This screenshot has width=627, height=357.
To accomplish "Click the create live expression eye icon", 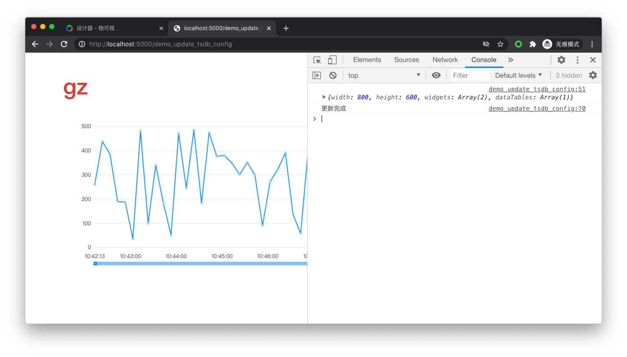I will point(436,76).
